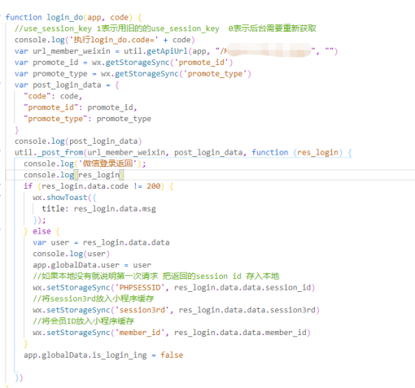The height and width of the screenshot is (388, 415).
Task: Click the 'PHPSESSID' string
Action: tap(140, 288)
